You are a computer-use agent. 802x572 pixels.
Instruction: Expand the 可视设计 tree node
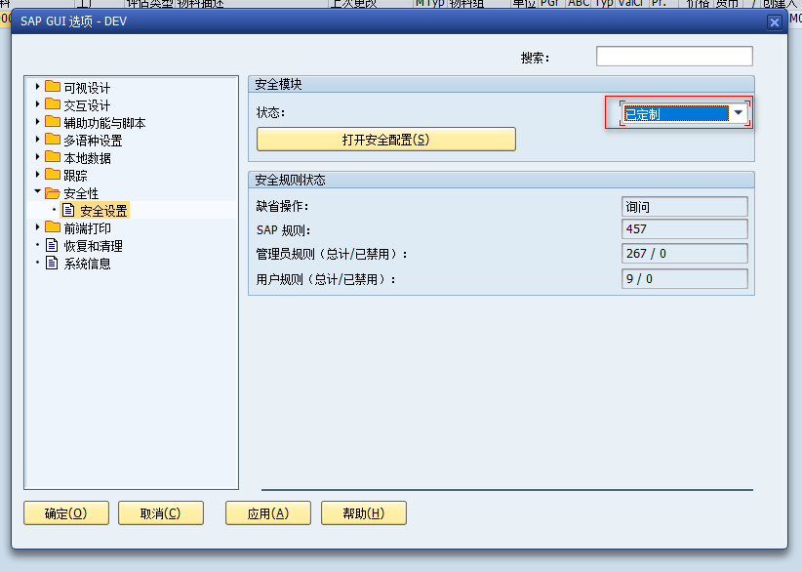coord(37,87)
